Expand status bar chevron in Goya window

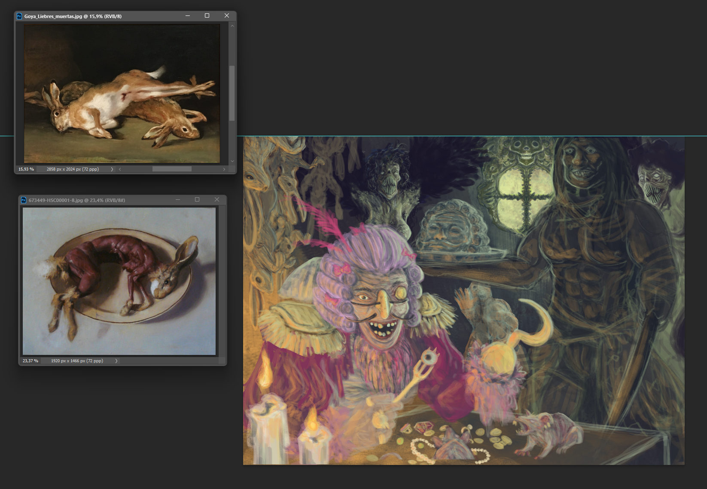point(112,169)
